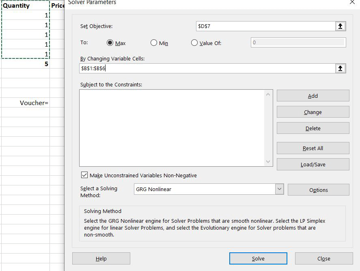360x271 pixels.
Task: Click the constraints list scroll-down arrow
Action: (267, 161)
